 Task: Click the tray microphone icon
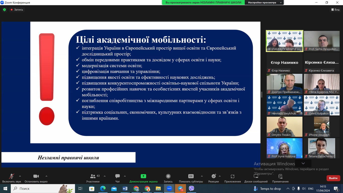(299, 188)
